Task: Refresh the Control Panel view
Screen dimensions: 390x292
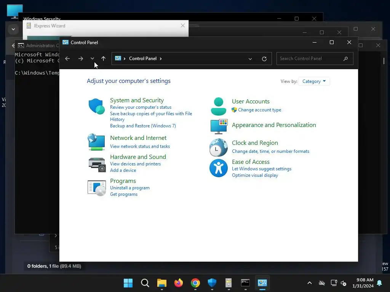Action: [x=264, y=59]
